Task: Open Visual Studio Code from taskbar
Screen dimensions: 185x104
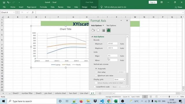Action: [102, 101]
